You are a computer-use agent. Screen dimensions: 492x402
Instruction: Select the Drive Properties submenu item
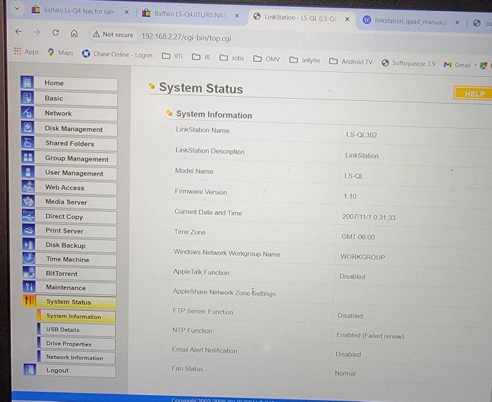(x=76, y=344)
